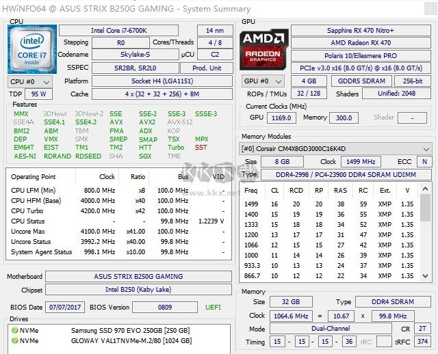Click the AES-NI feature label
Screen dimensions: 438x354
tap(25, 156)
